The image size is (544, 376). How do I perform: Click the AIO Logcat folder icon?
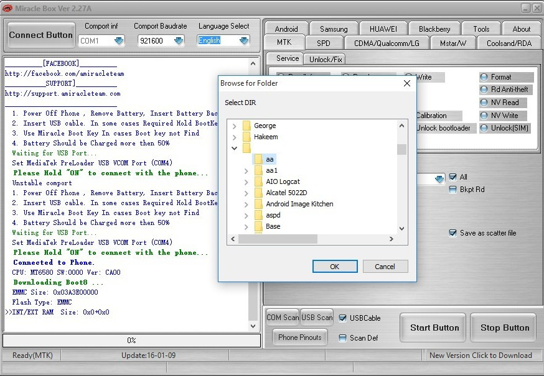[x=258, y=181]
